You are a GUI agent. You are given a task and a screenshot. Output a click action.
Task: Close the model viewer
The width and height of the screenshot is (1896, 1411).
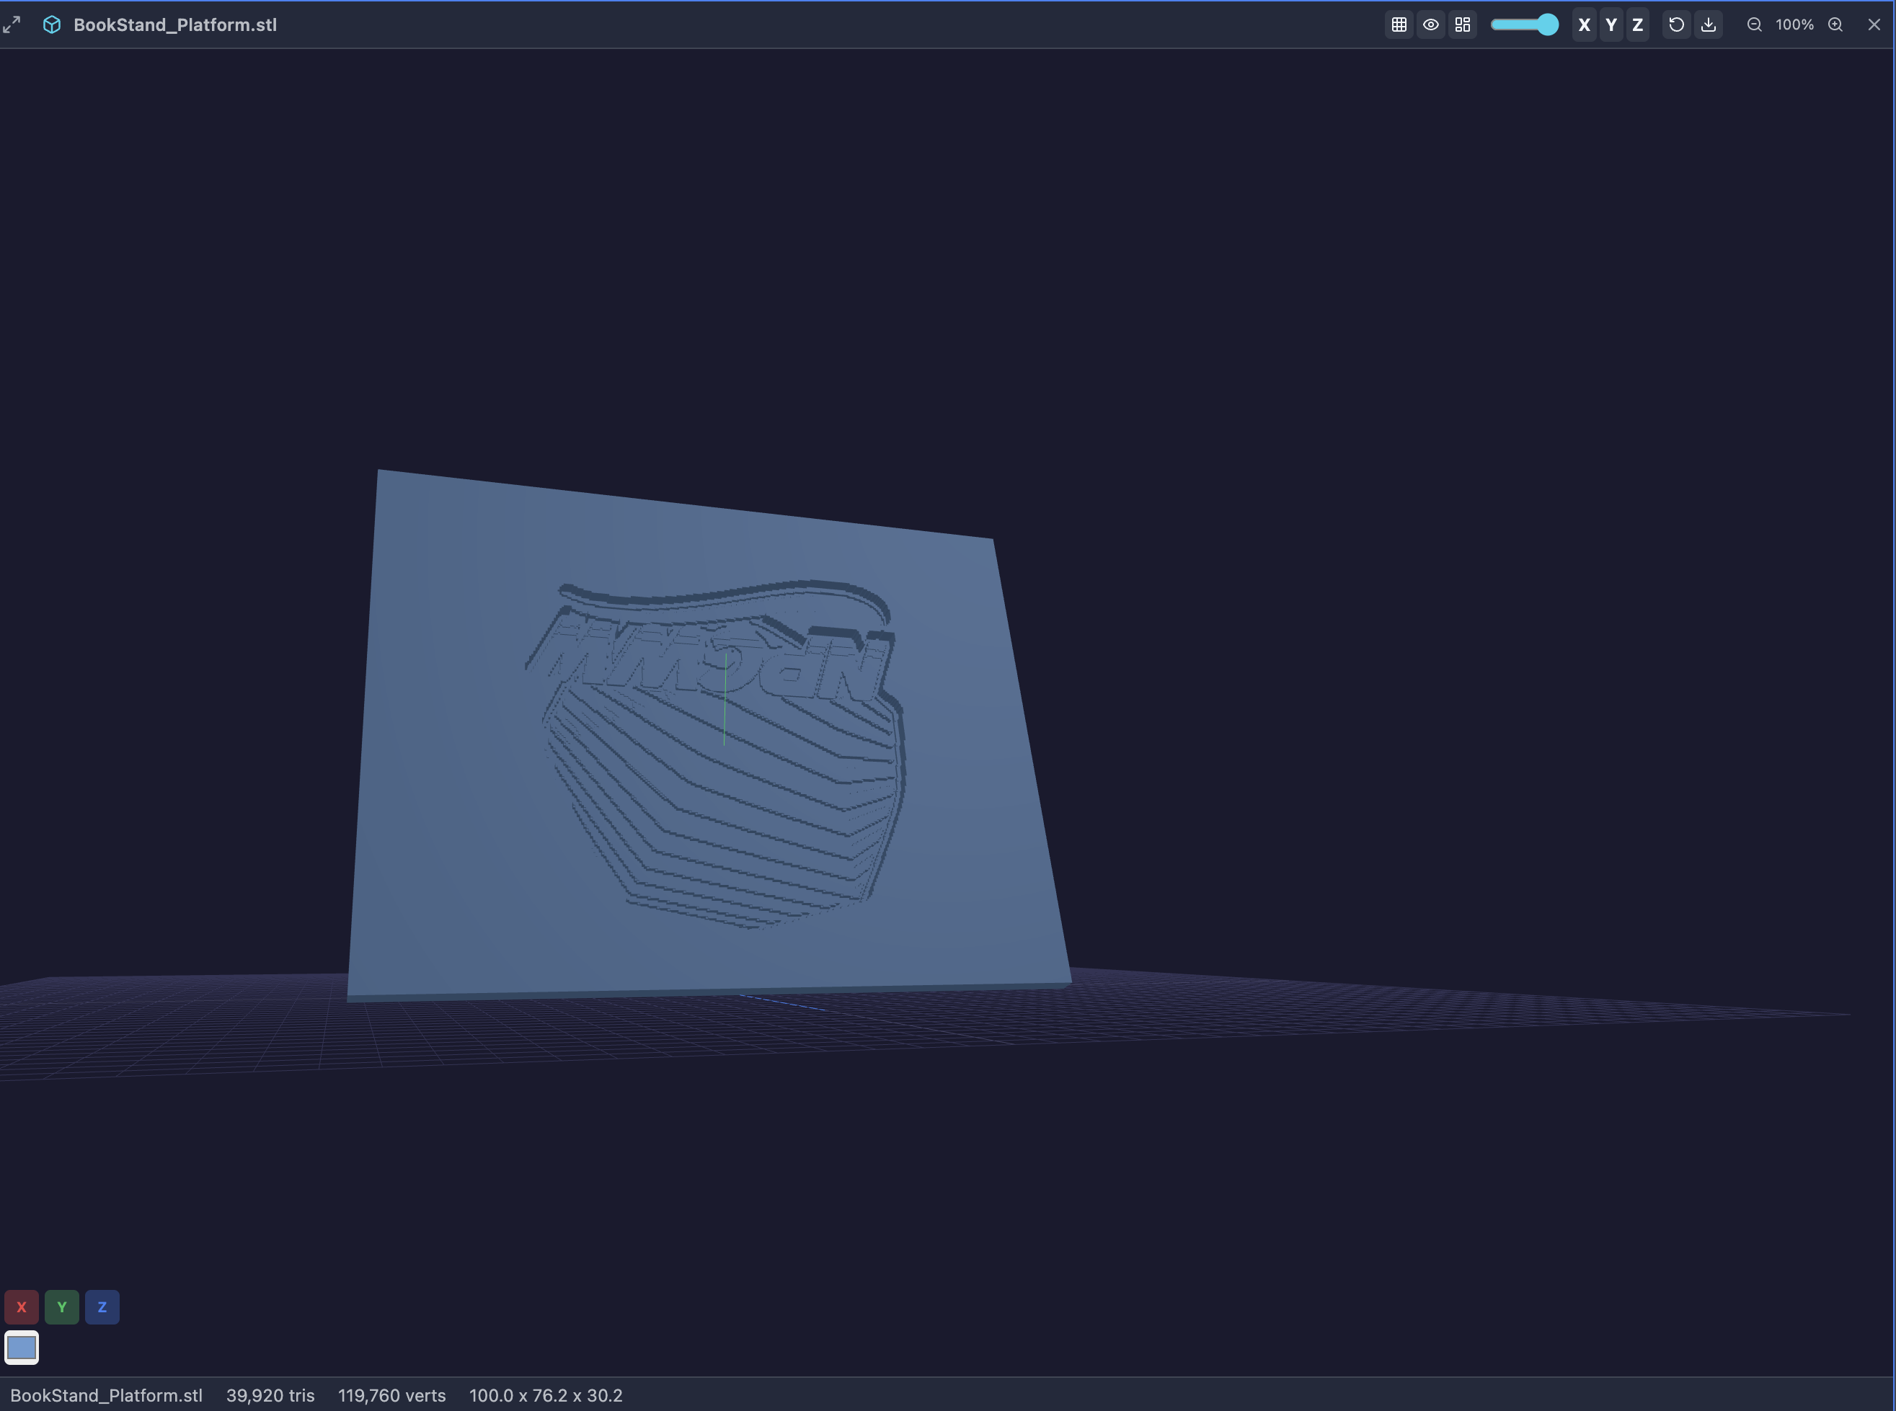1874,25
